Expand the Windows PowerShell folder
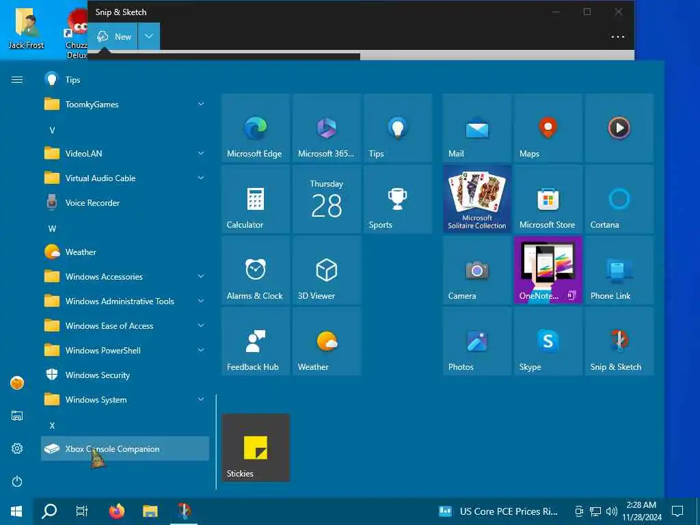 click(125, 350)
